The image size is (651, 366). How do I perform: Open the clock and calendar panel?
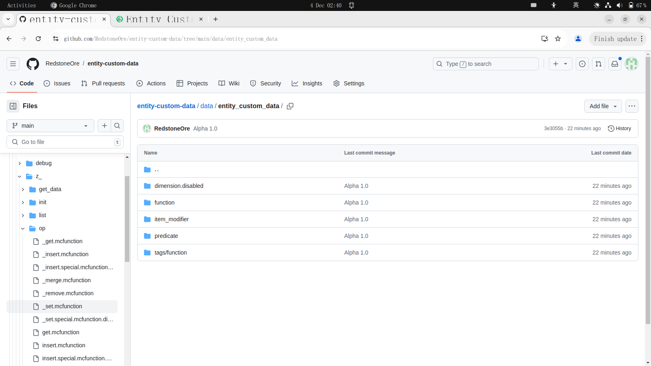coord(325,5)
